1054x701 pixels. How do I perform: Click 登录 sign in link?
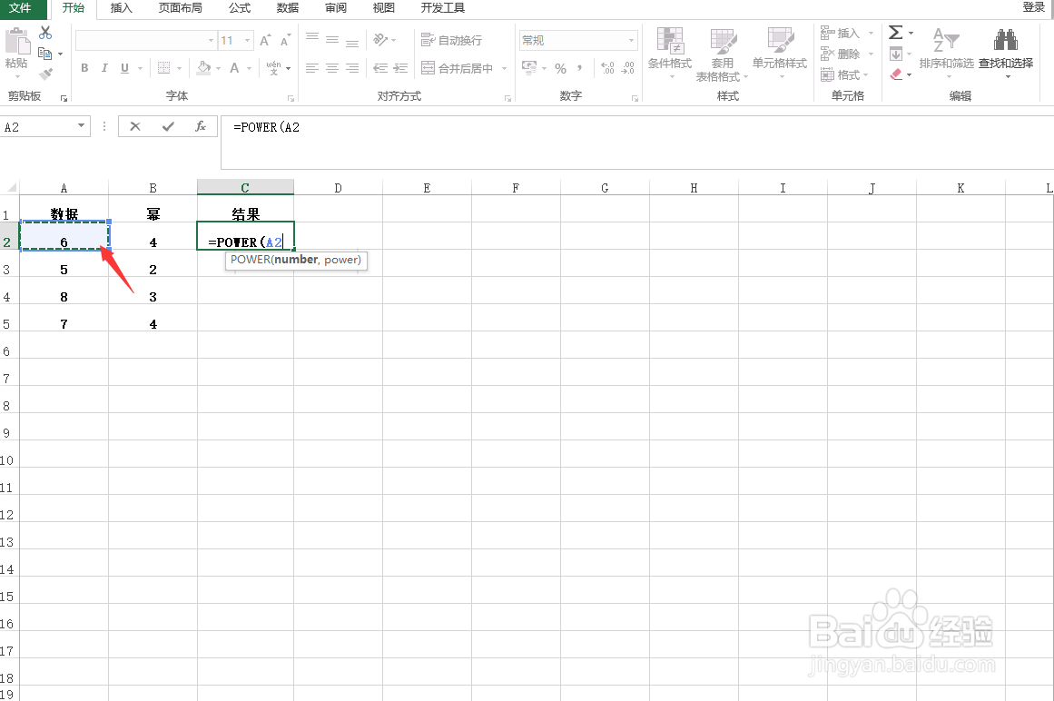tap(1033, 7)
